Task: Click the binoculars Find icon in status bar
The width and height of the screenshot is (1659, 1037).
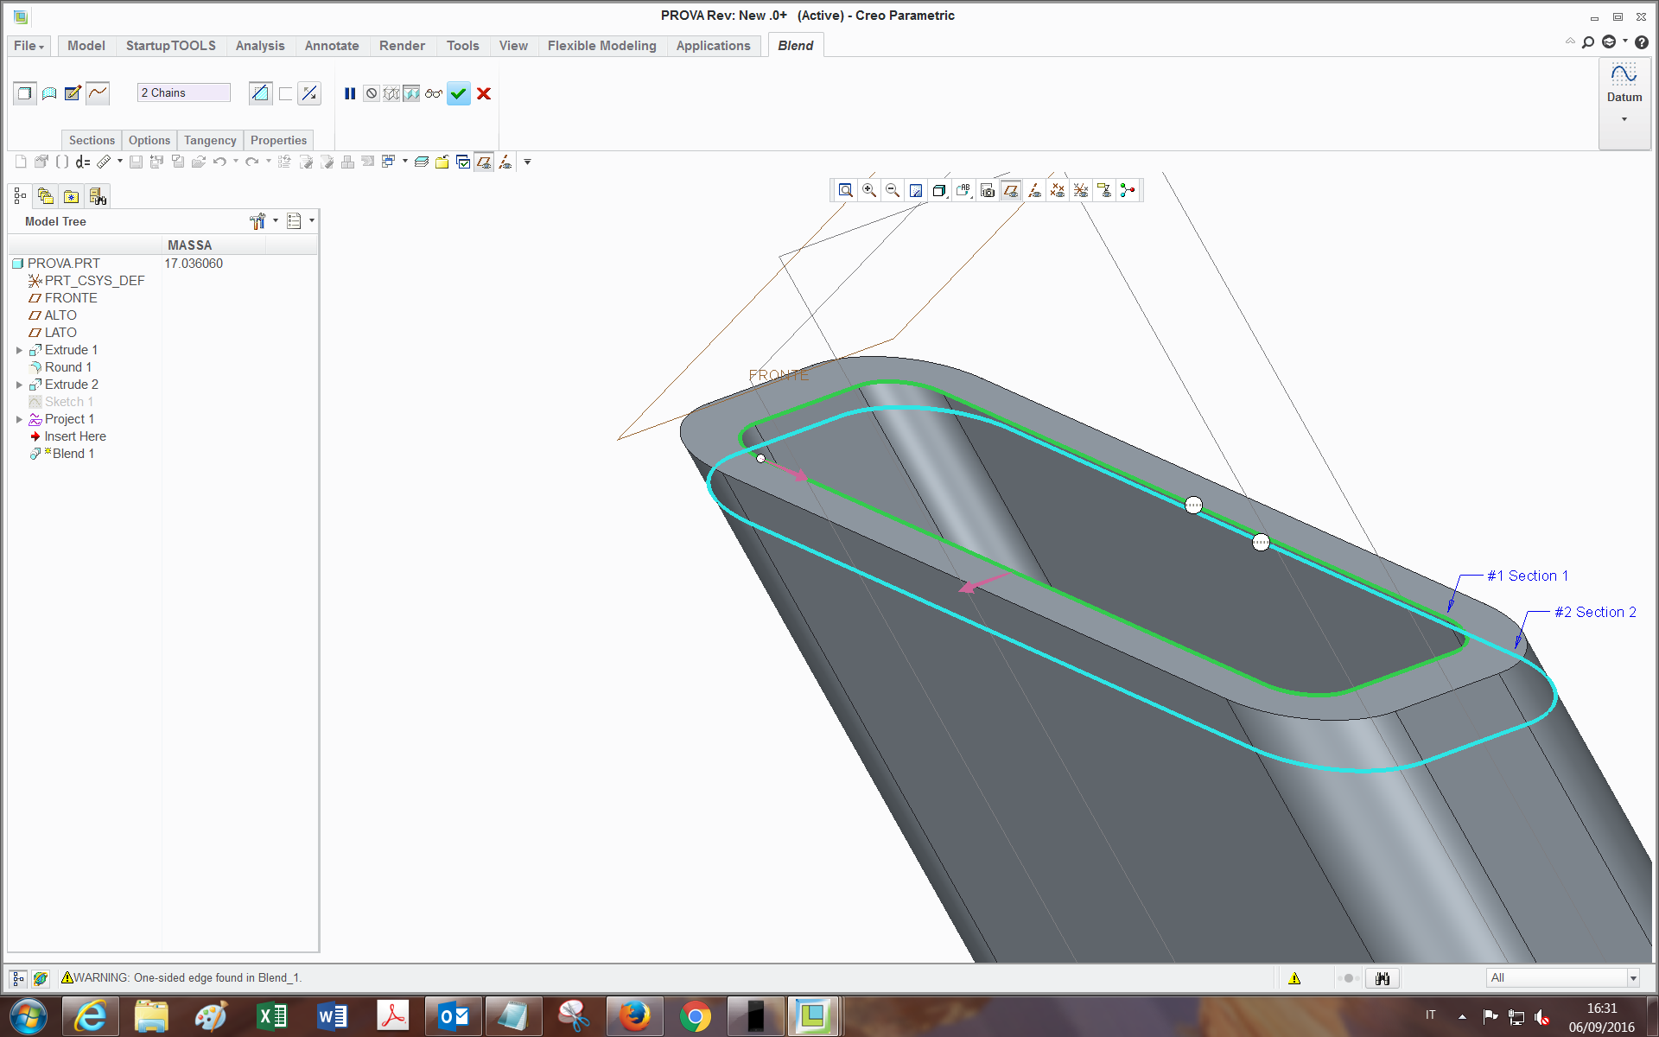Action: (1382, 978)
